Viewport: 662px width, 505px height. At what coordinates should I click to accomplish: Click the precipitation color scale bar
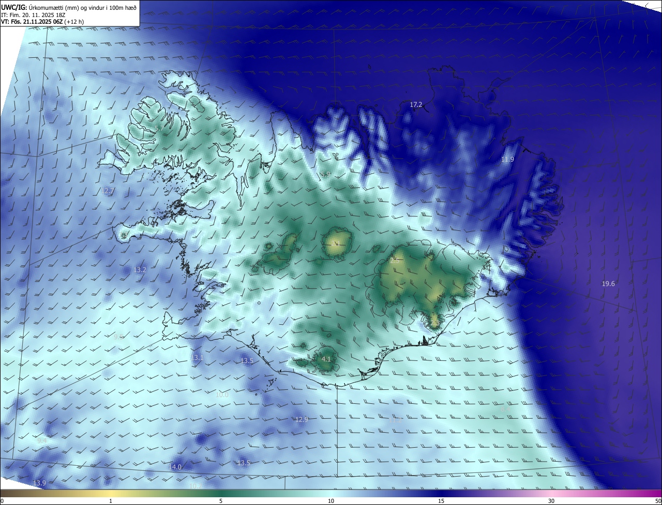pos(331,493)
